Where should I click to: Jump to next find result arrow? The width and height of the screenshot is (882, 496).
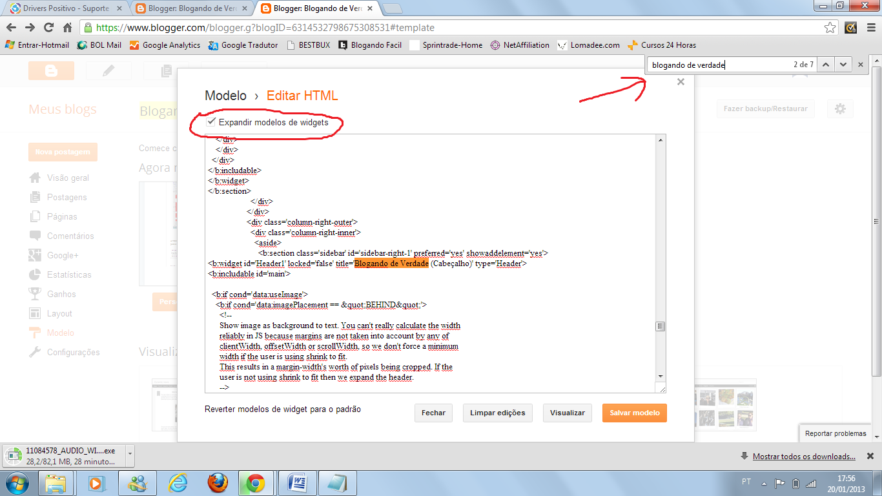click(842, 65)
